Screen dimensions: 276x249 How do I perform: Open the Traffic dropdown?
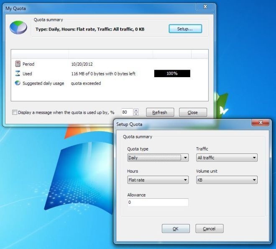pos(227,158)
